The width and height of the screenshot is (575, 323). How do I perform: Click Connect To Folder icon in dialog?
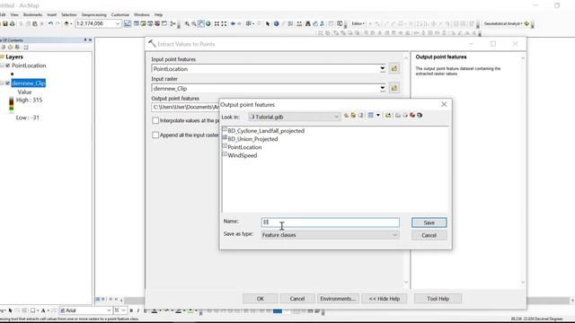pyautogui.click(x=388, y=116)
